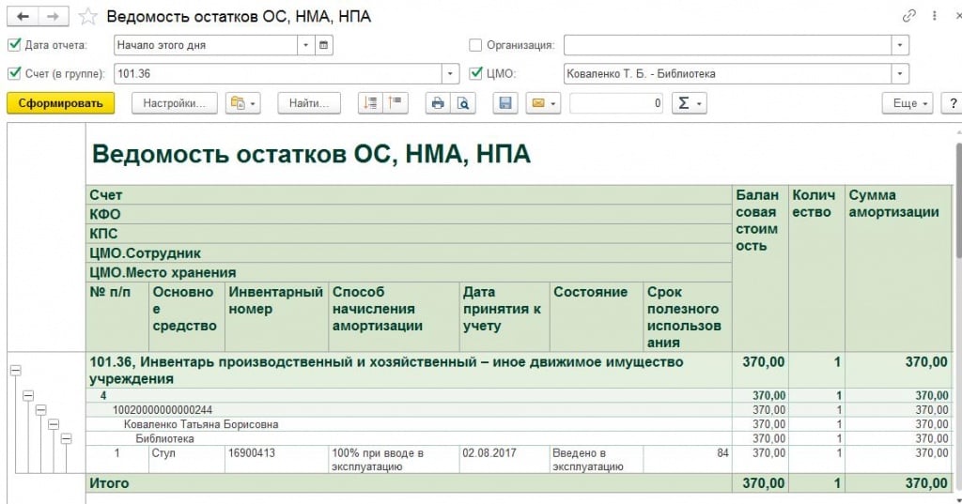Click the back navigation arrow
Screen dimensions: 962x504
point(23,16)
